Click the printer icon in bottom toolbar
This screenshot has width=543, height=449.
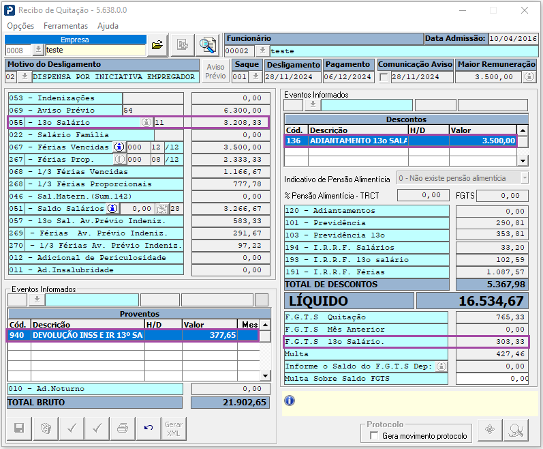(123, 428)
